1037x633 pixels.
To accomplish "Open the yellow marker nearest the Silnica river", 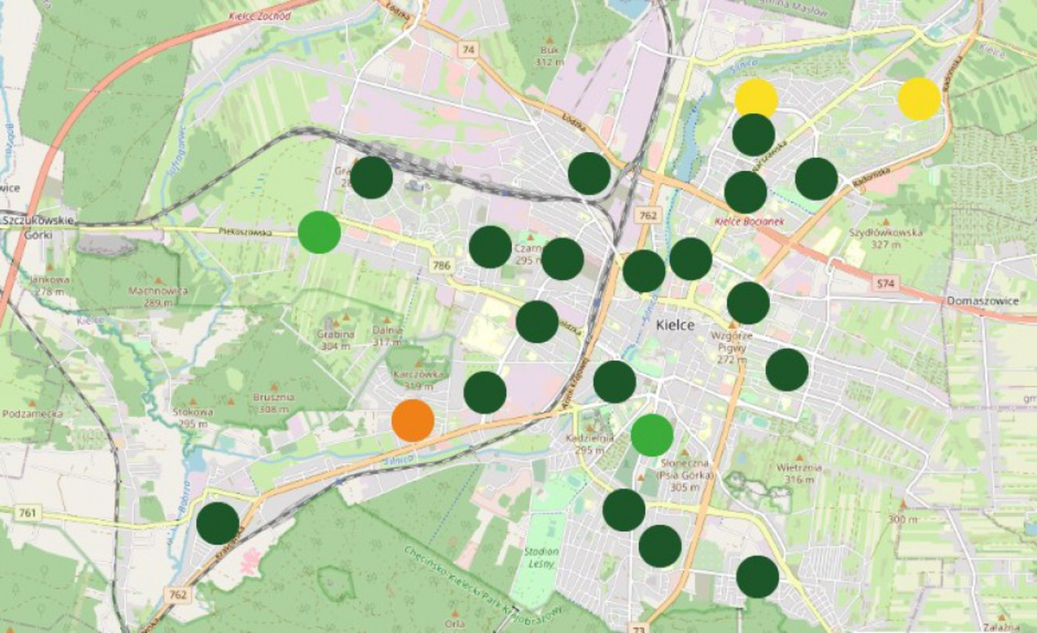I will point(757,99).
